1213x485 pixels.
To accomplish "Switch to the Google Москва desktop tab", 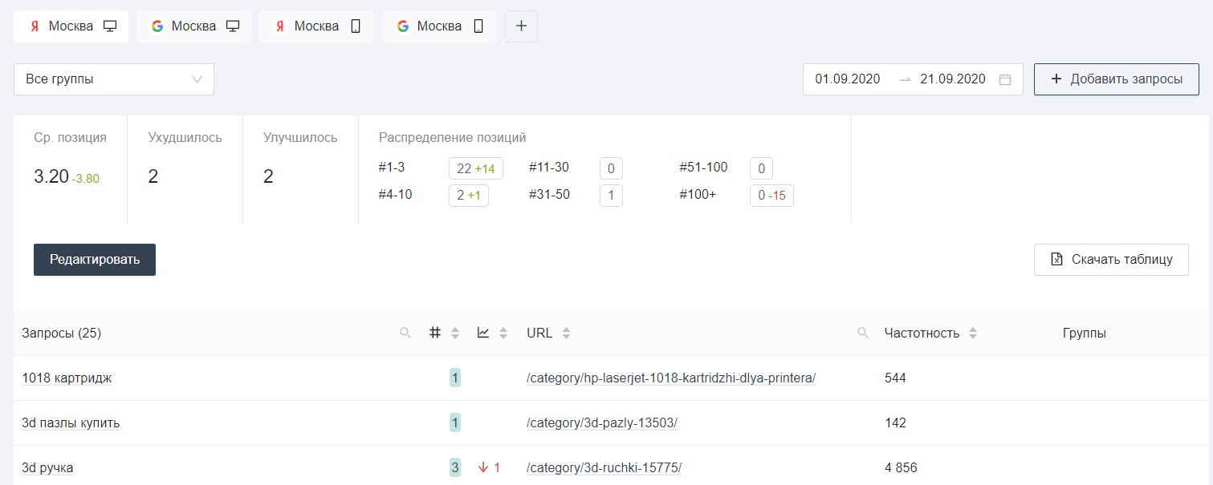I will tap(194, 26).
